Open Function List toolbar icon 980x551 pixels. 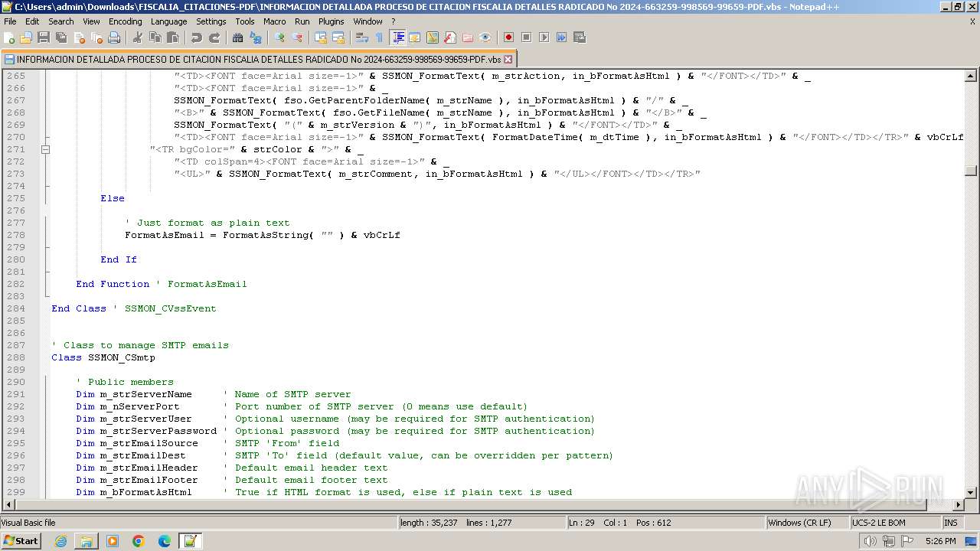[x=450, y=37]
